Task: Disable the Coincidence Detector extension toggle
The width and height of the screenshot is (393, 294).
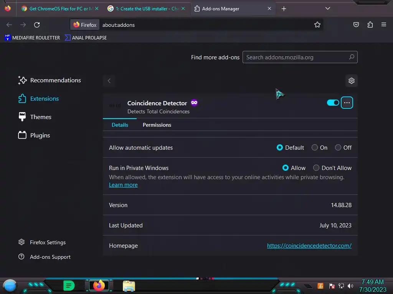Action: point(333,103)
